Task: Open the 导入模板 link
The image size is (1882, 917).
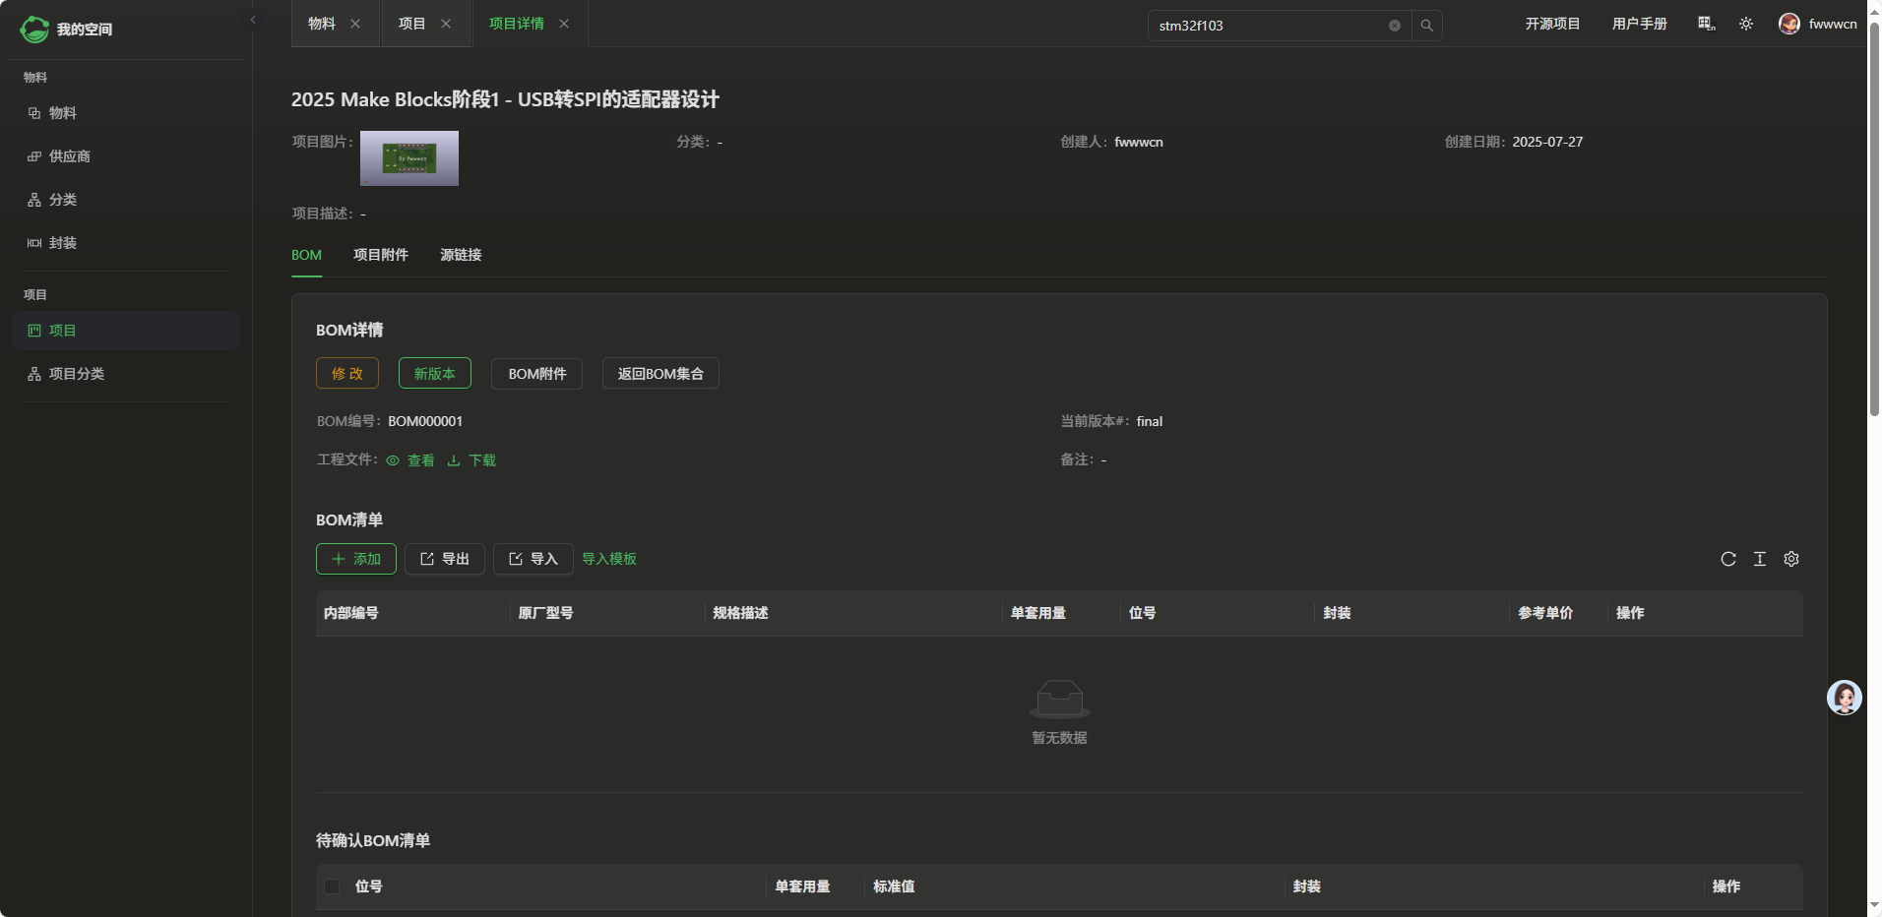Action: (x=609, y=559)
